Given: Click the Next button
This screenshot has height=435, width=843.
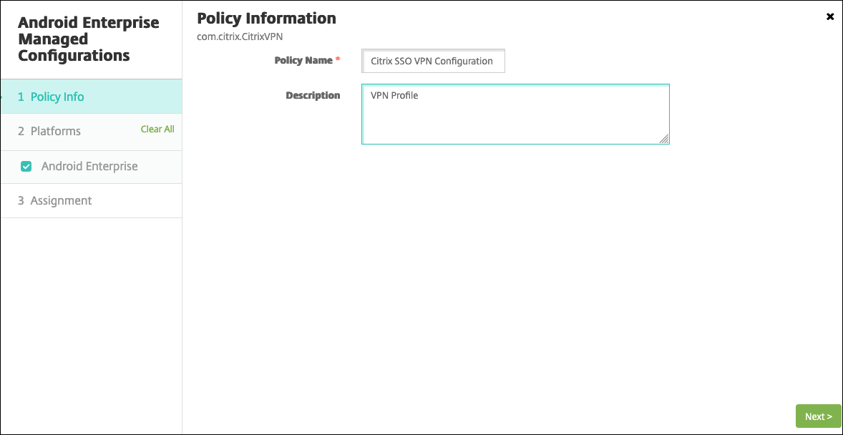Looking at the screenshot, I should coord(818,416).
